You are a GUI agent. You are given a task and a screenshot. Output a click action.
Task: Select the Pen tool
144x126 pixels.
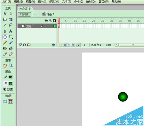coord(5,31)
